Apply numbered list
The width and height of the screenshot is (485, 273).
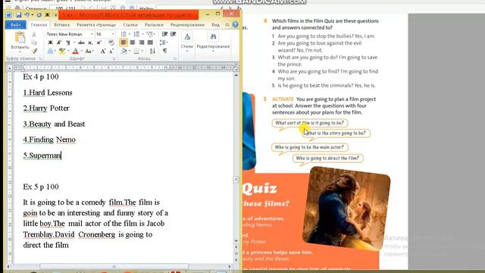tap(136, 34)
